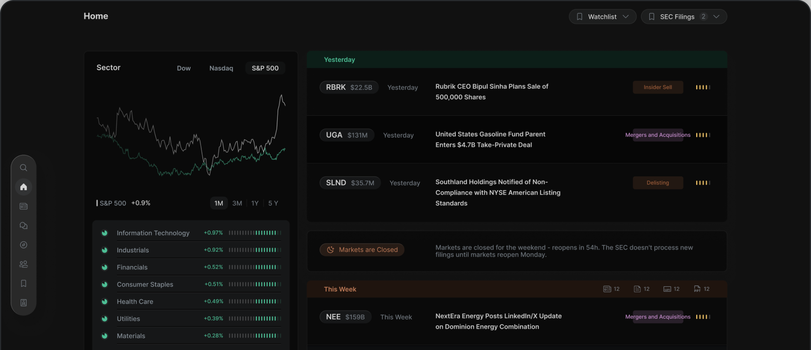Expand the Watchlist dropdown
The height and width of the screenshot is (350, 811).
602,17
